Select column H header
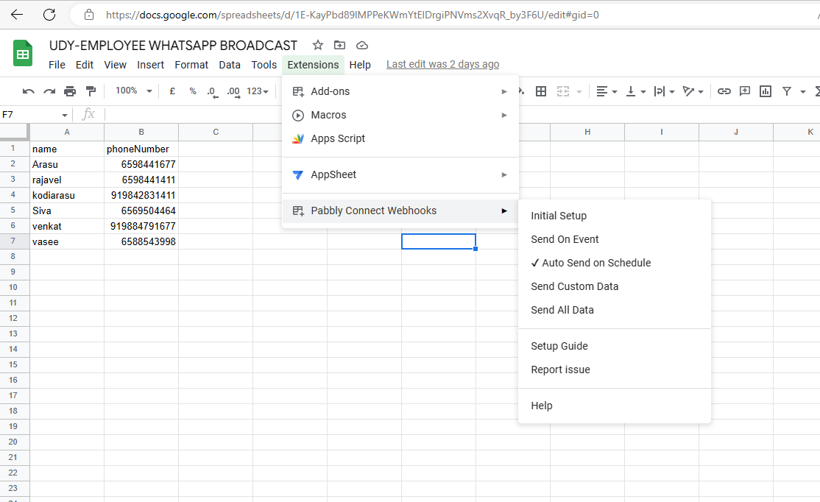The image size is (820, 502). tap(587, 132)
